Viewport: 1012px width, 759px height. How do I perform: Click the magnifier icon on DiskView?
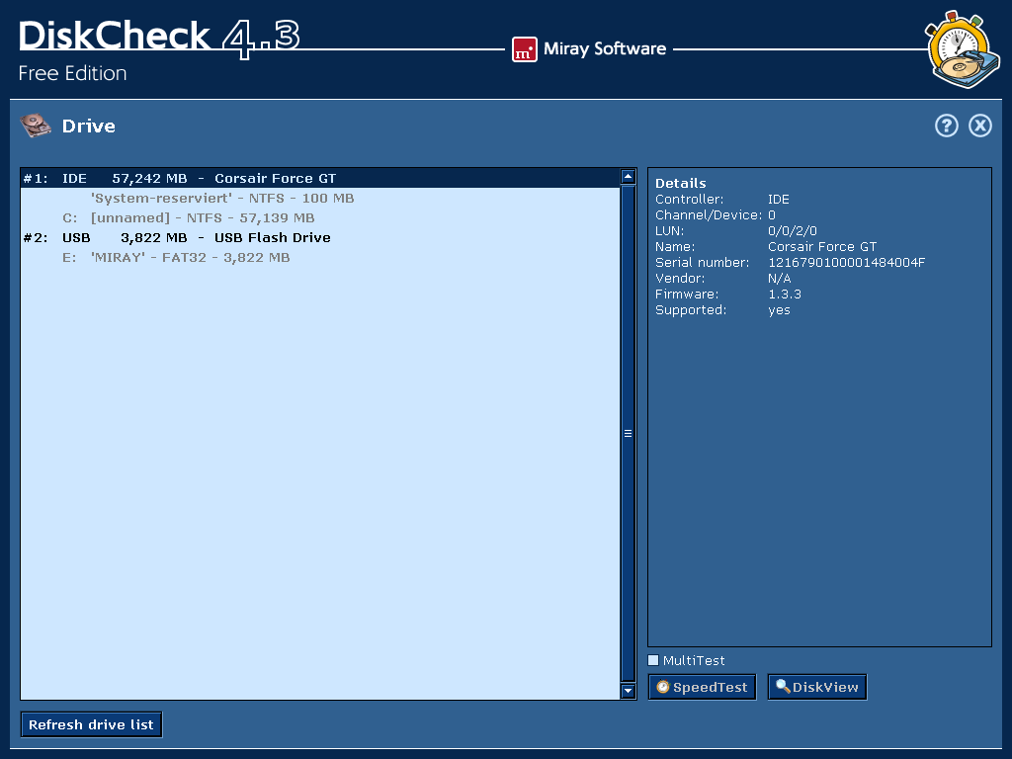(783, 687)
